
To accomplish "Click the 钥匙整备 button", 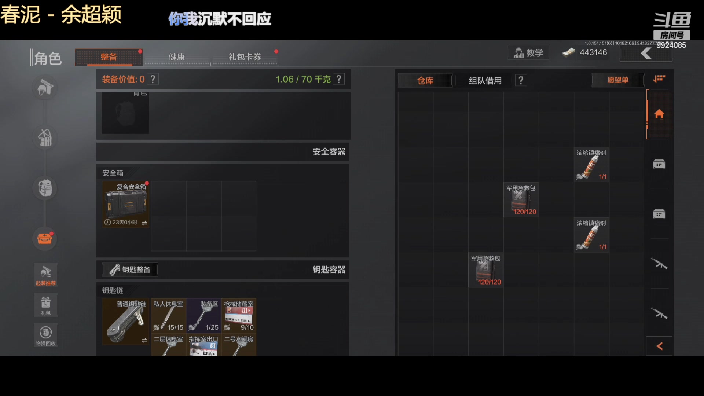I will (130, 269).
